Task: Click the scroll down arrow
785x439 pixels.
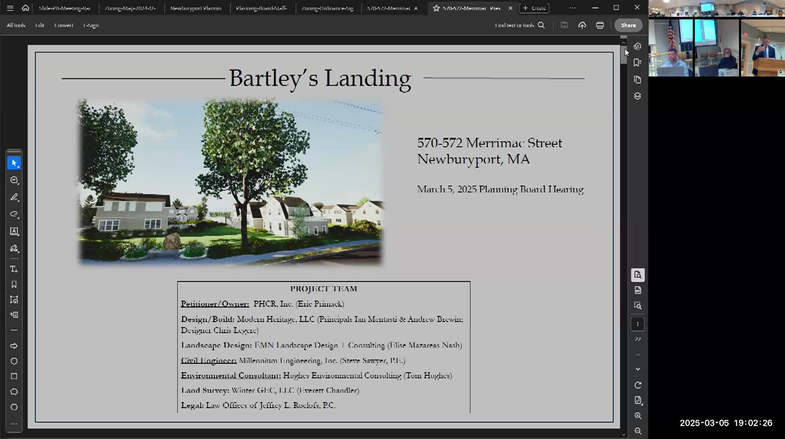Action: point(623,435)
